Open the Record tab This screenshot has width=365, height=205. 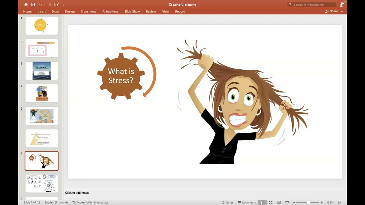[x=180, y=11]
